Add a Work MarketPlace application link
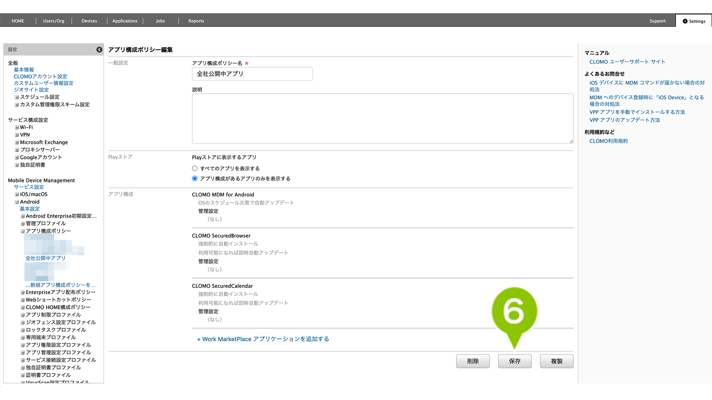 263,339
